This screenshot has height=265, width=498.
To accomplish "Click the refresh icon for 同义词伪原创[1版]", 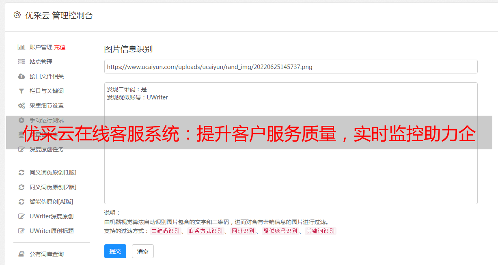I will 22,172.
